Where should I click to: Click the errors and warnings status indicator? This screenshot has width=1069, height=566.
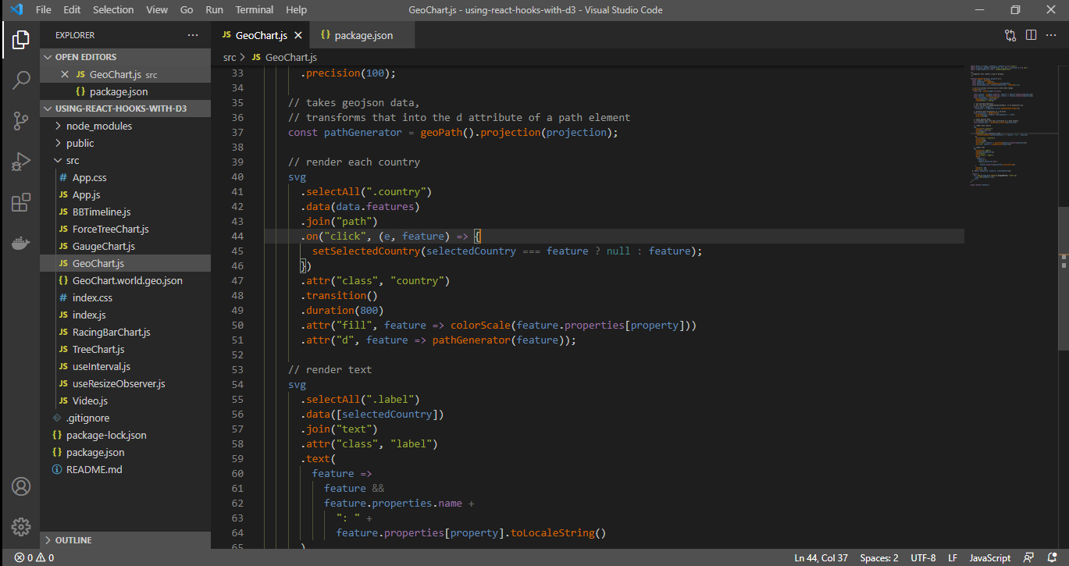pos(34,557)
